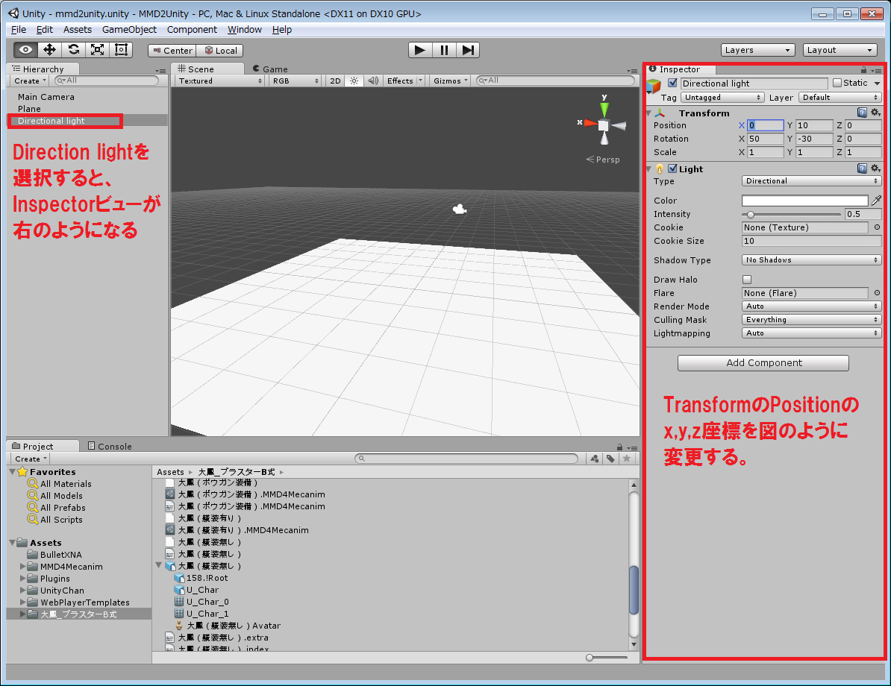Pause the game playback

(444, 50)
